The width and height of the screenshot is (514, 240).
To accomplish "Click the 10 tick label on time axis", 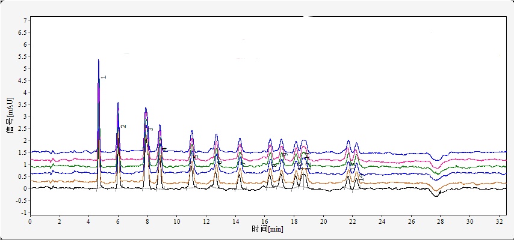I will coord(176,221).
